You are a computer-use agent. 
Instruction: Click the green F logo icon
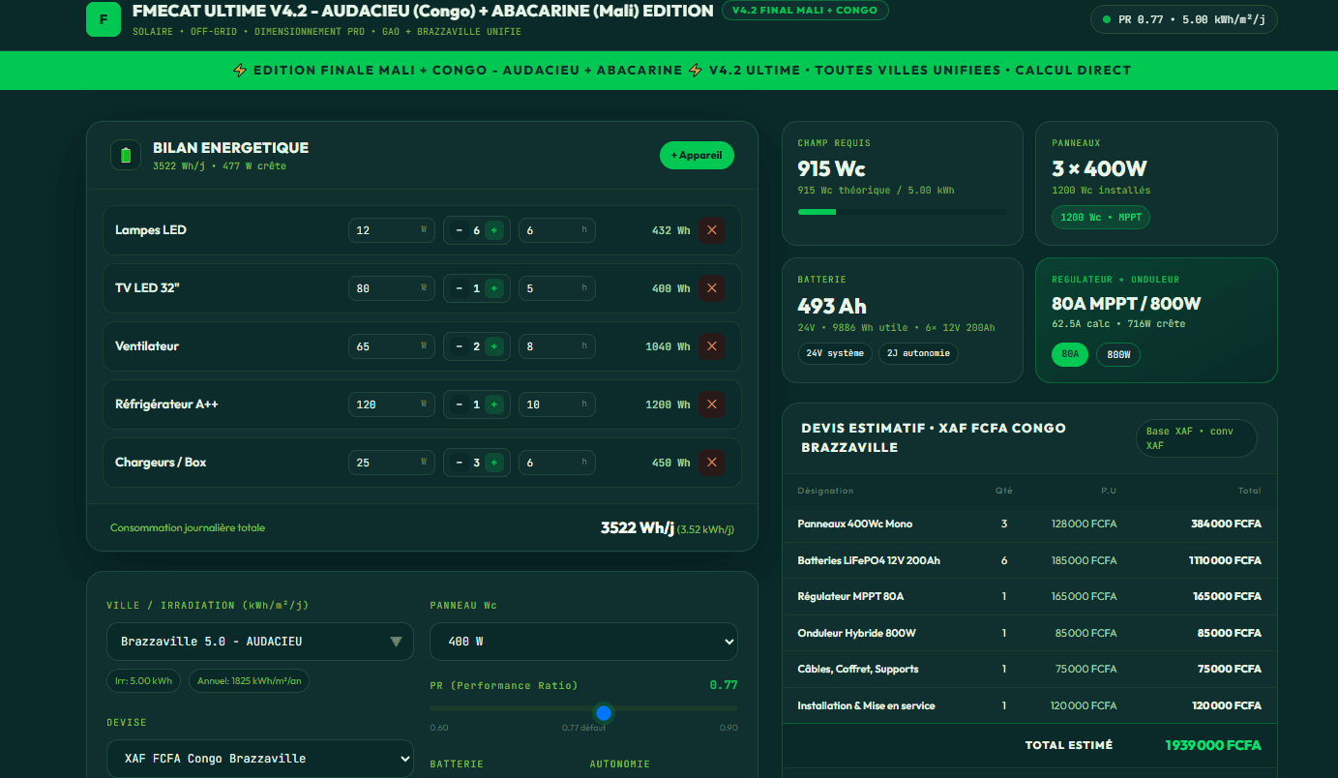104,19
